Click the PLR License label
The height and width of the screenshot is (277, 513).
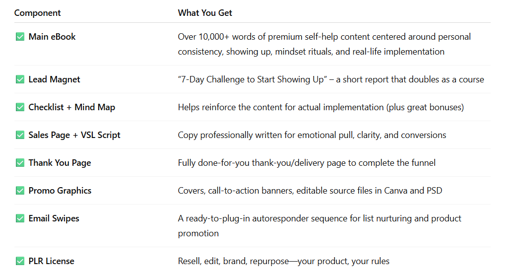[x=52, y=261]
